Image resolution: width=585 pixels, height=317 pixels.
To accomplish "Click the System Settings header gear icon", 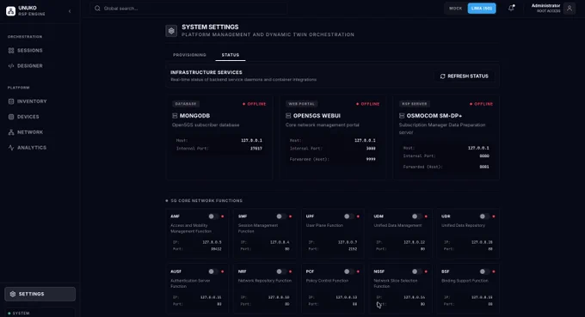I will tap(171, 31).
